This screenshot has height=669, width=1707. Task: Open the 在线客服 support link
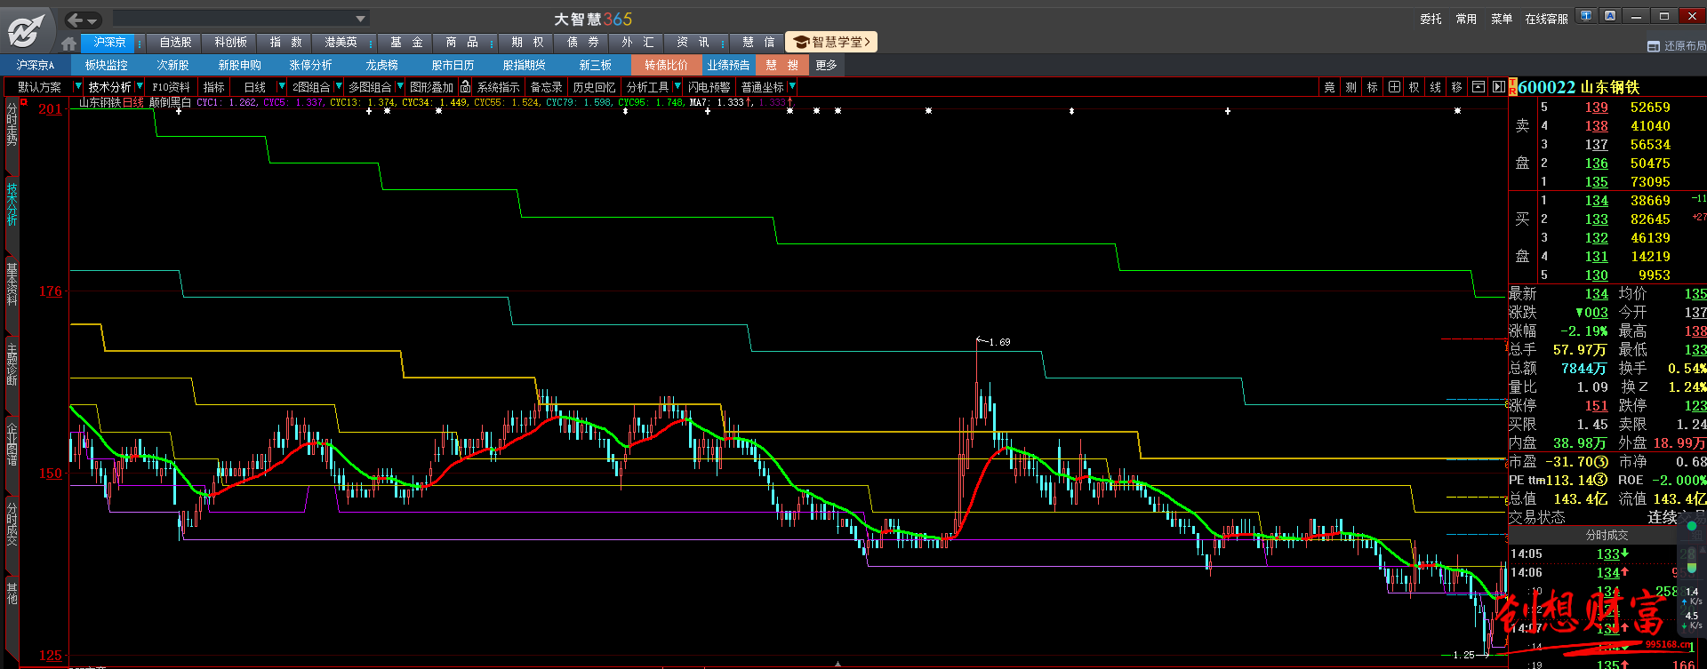point(1546,19)
